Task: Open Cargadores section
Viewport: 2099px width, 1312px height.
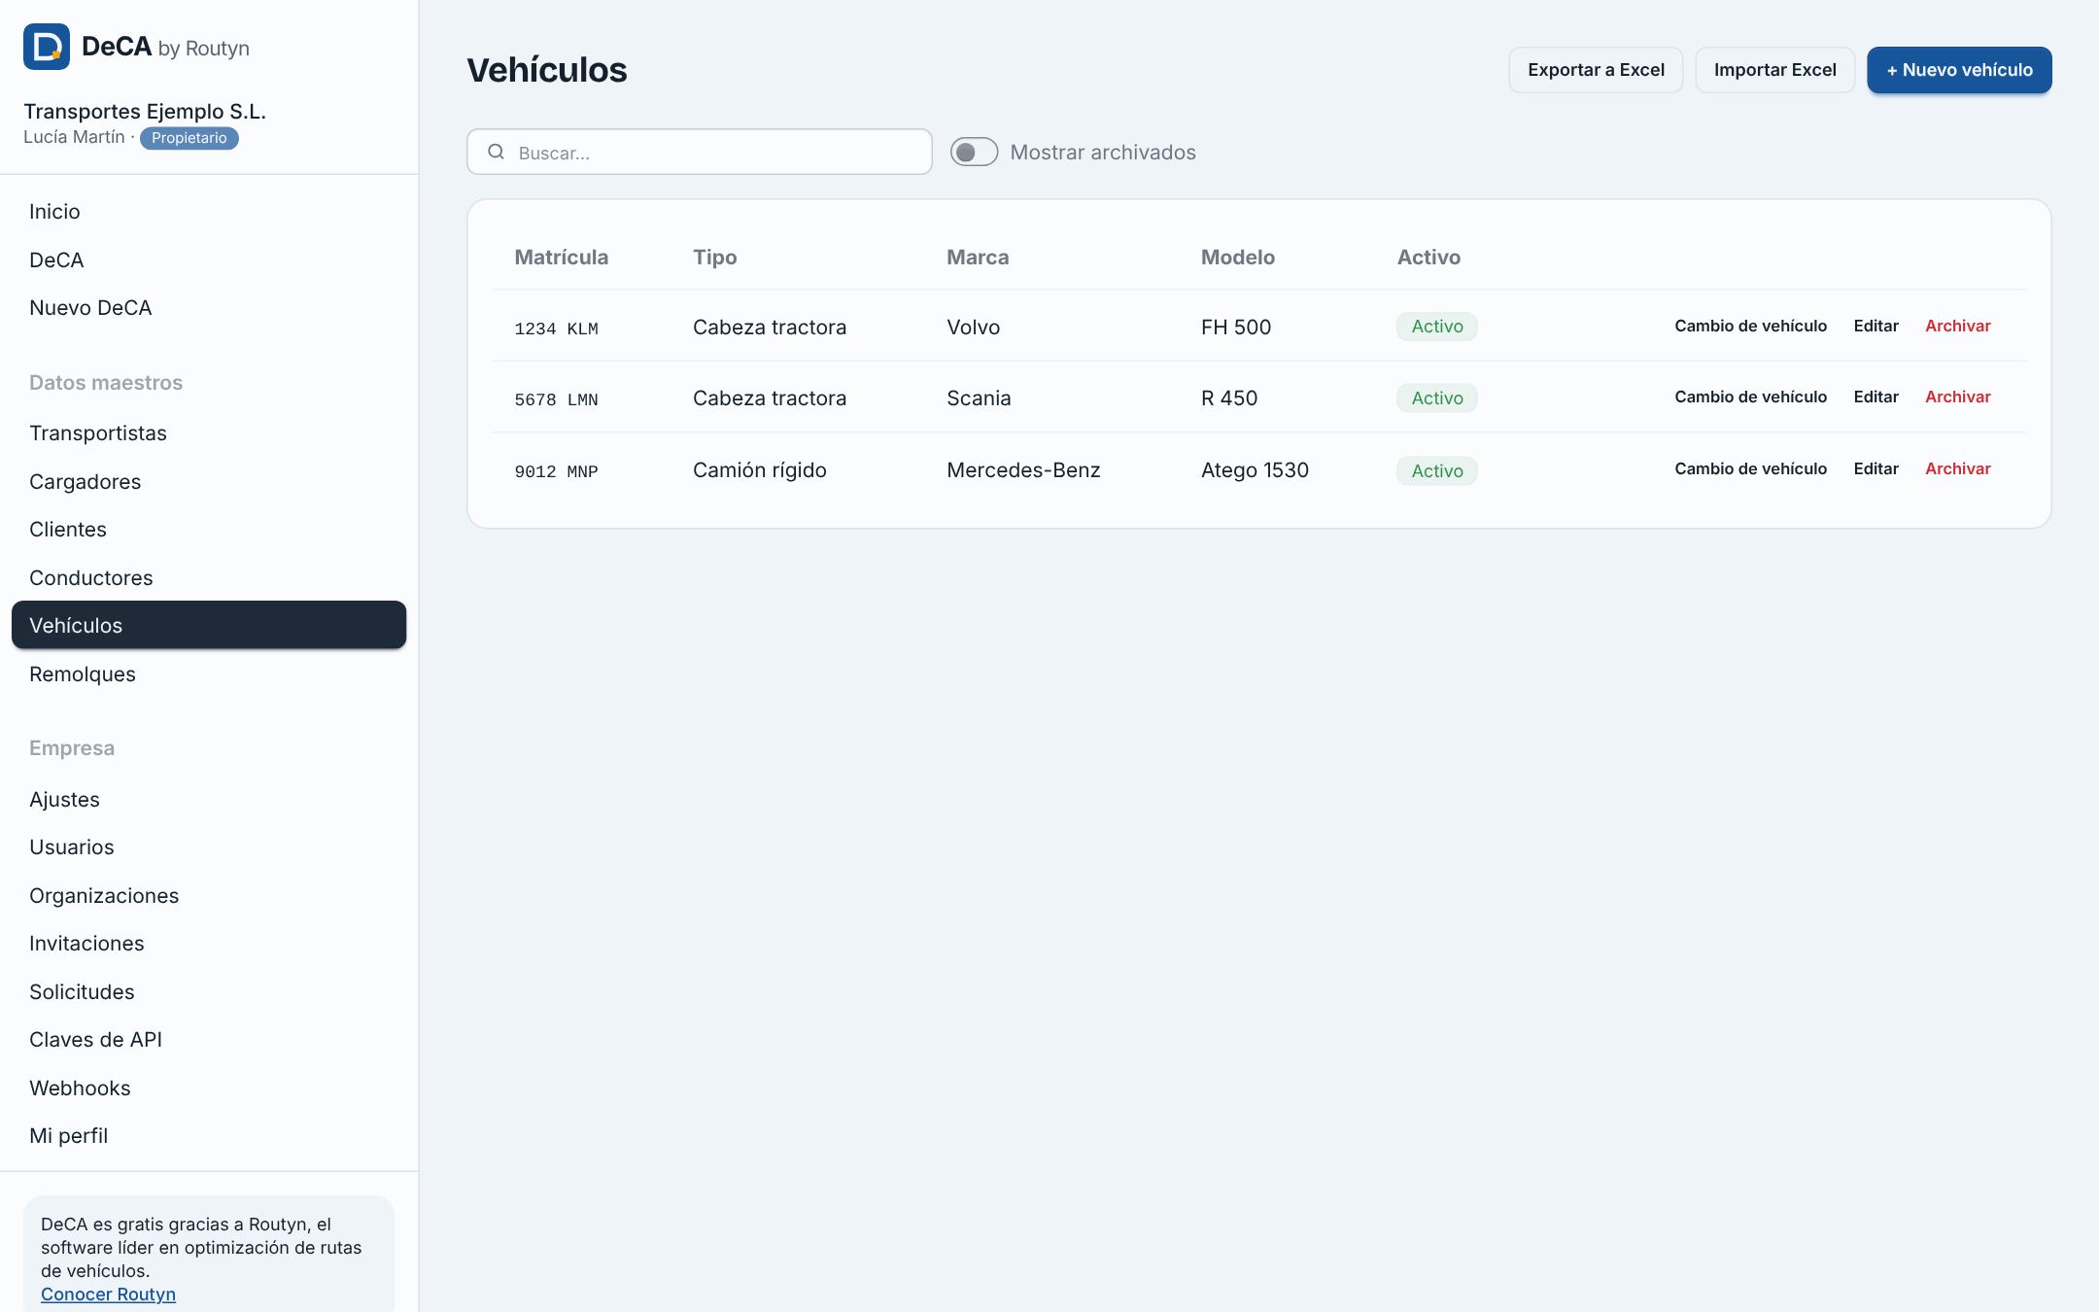Action: (209, 481)
